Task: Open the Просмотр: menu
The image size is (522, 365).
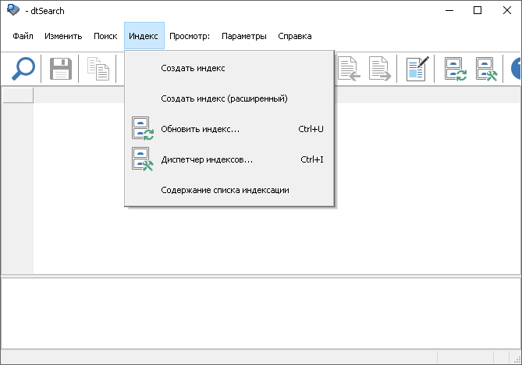Action: pos(190,36)
